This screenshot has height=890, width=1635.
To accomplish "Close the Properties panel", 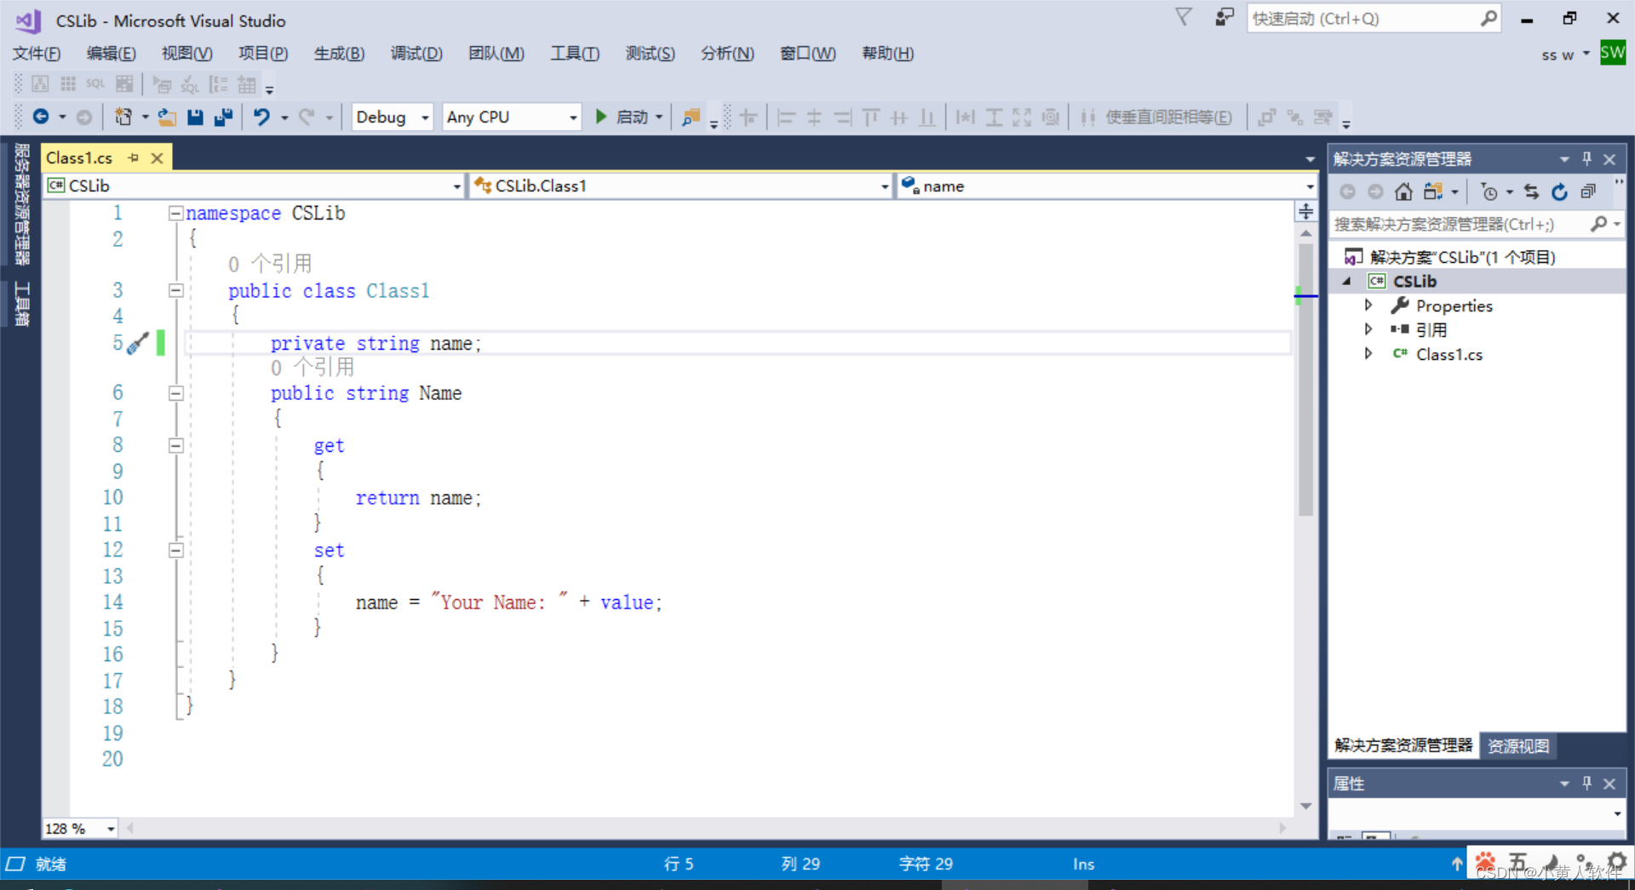I will 1609,784.
